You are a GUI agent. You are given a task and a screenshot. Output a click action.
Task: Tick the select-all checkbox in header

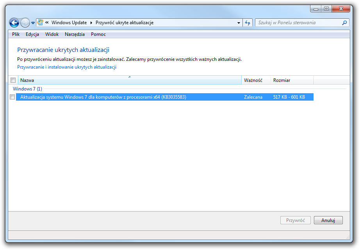[x=13, y=80]
